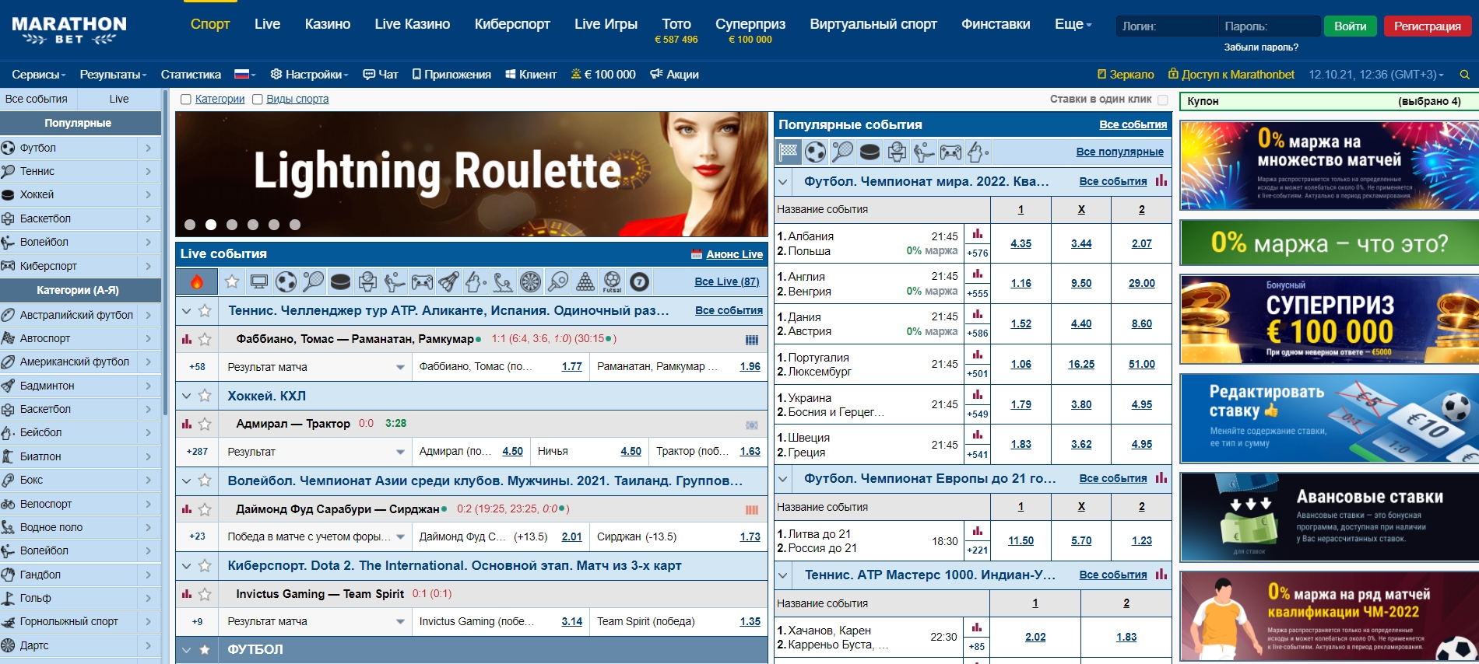1479x664 pixels.
Task: Filter Live events by darts board icon
Action: pos(530,281)
